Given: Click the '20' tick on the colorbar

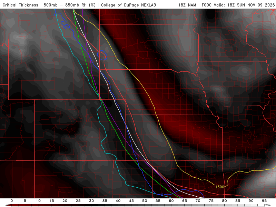Looking at the screenshot, I should point(65,201).
